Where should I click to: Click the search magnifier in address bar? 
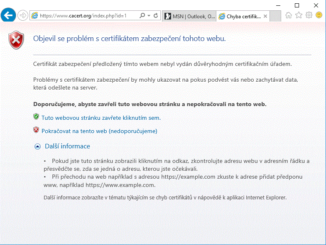pyautogui.click(x=142, y=16)
